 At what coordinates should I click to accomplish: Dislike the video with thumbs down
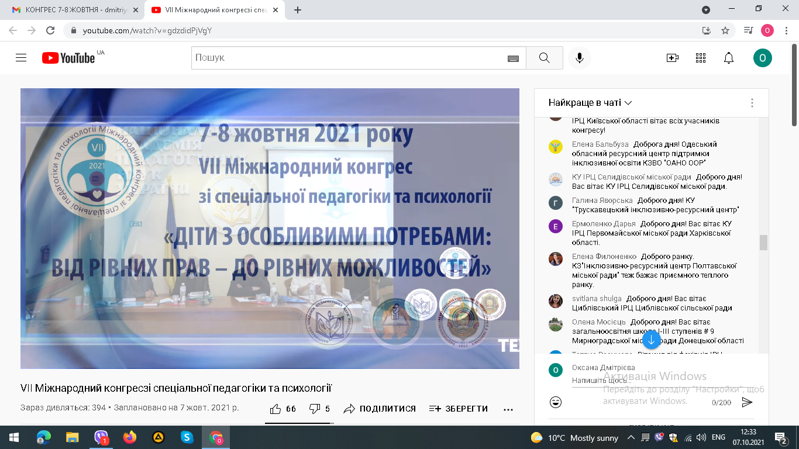coord(314,409)
